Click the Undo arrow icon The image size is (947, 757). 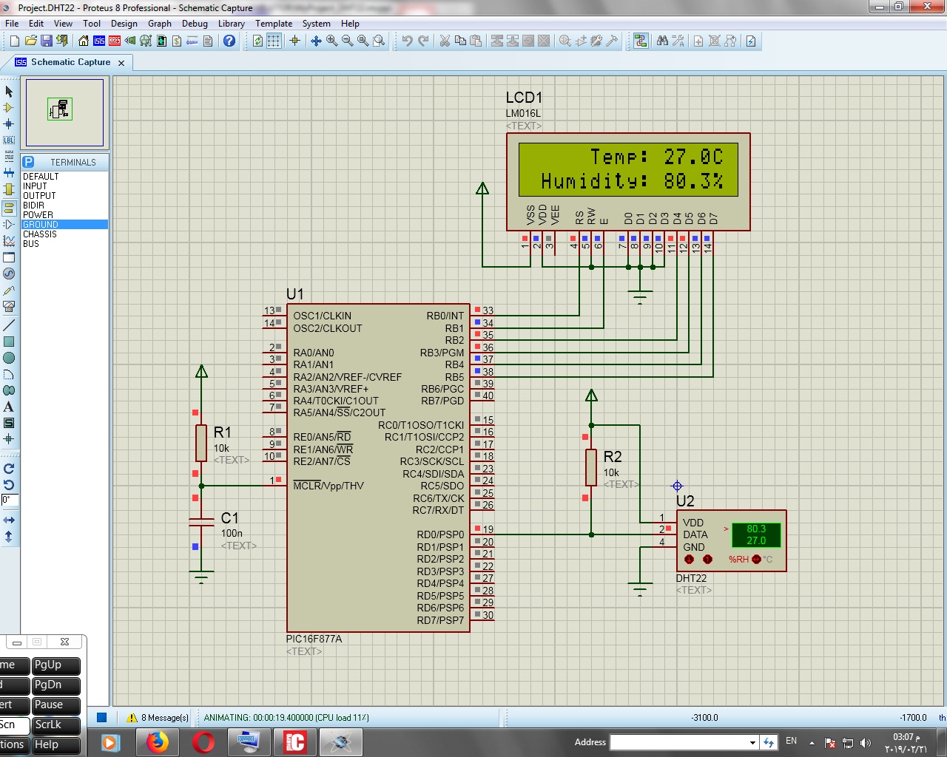tap(407, 41)
